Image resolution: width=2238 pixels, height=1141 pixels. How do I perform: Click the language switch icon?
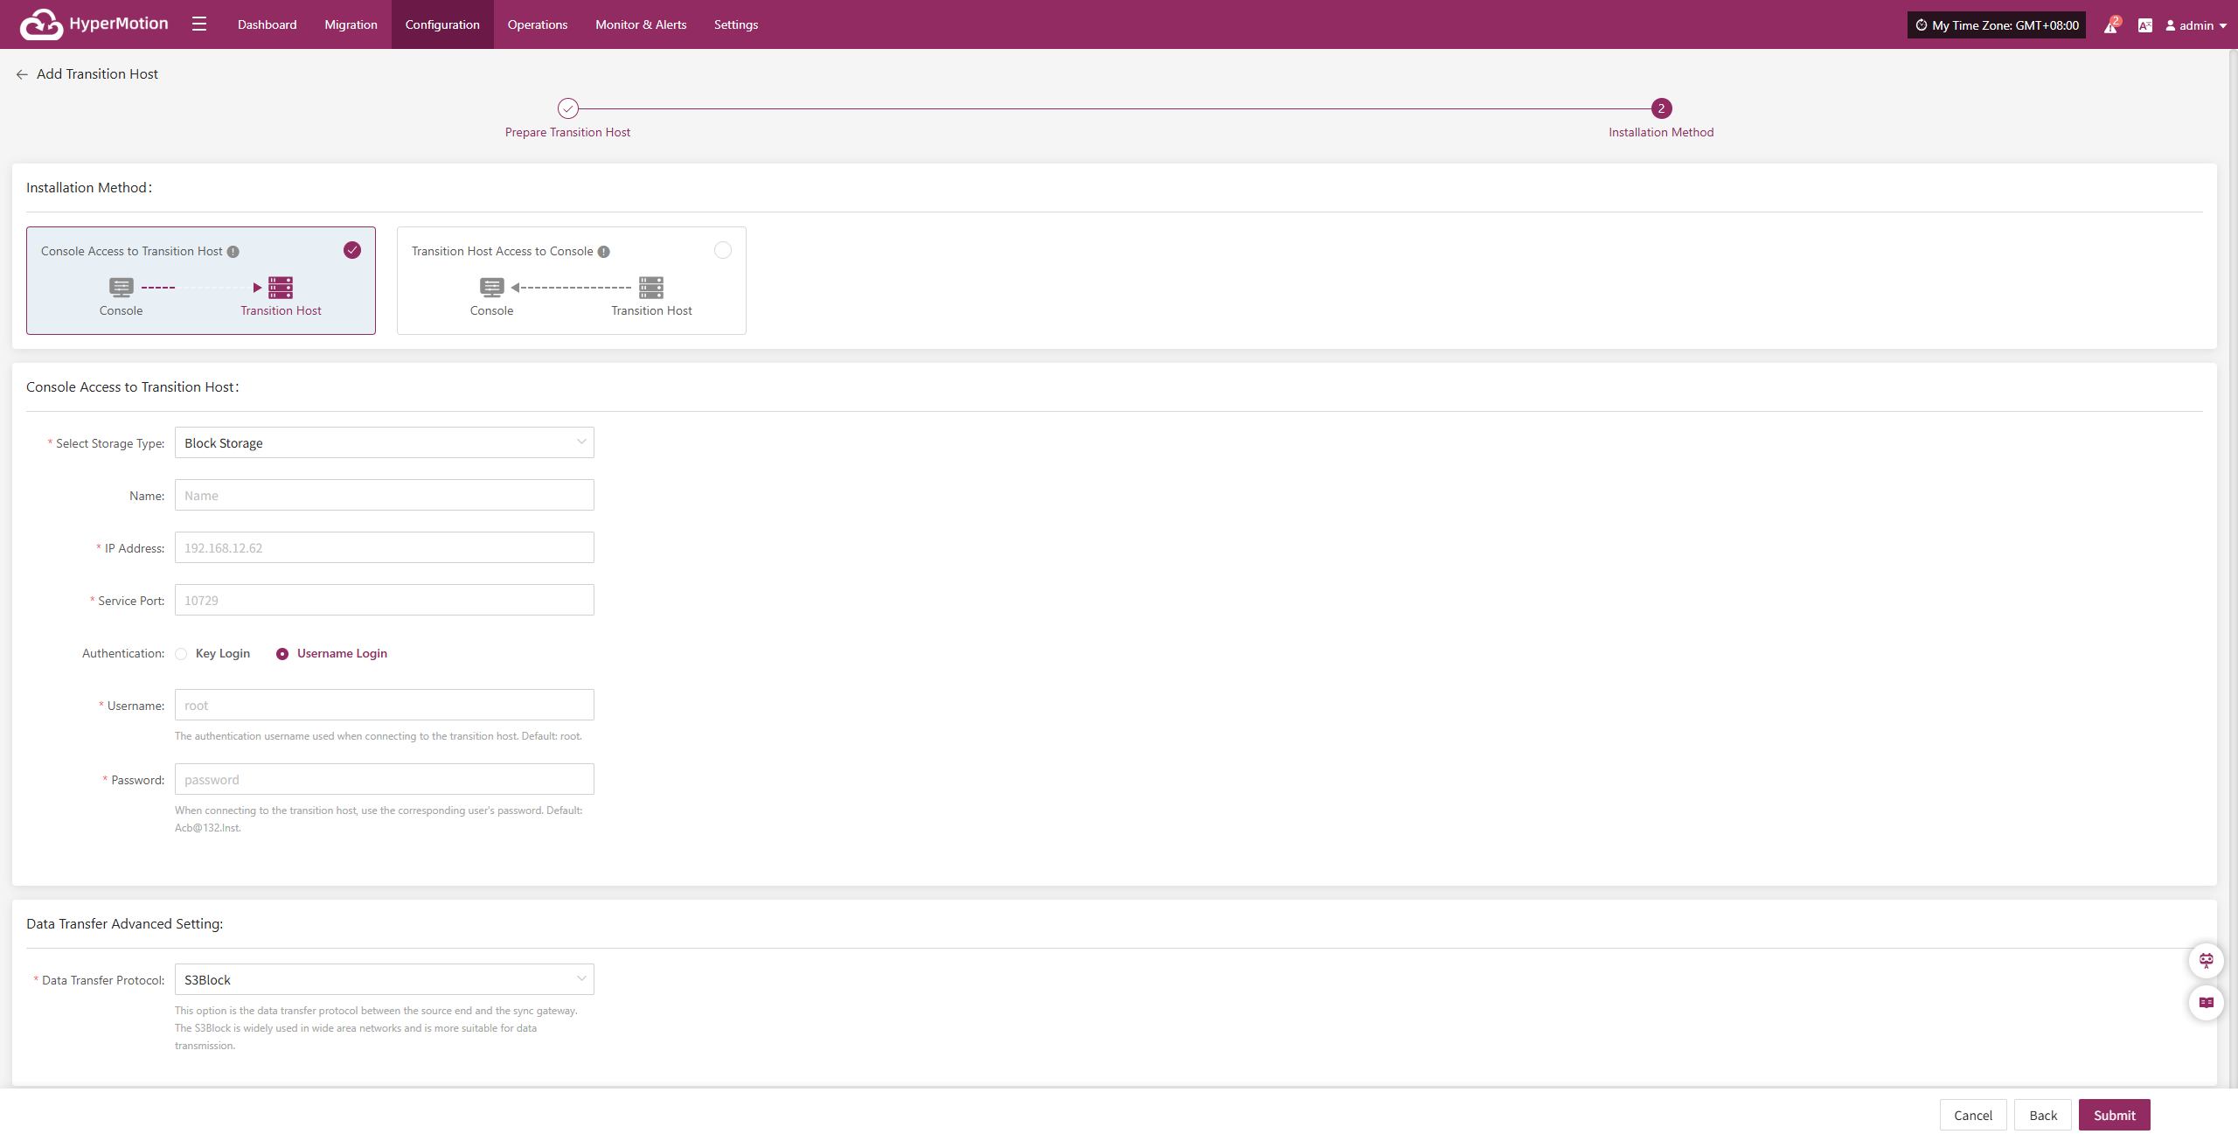pyautogui.click(x=2144, y=25)
